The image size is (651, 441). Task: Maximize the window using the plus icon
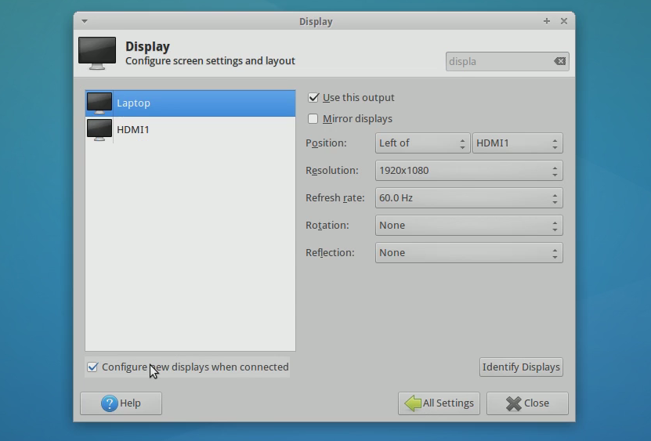546,21
